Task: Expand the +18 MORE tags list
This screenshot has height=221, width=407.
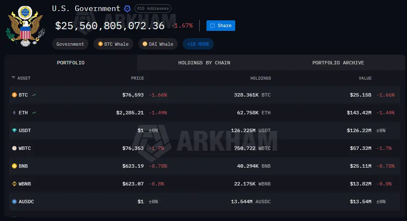Action: coord(198,44)
